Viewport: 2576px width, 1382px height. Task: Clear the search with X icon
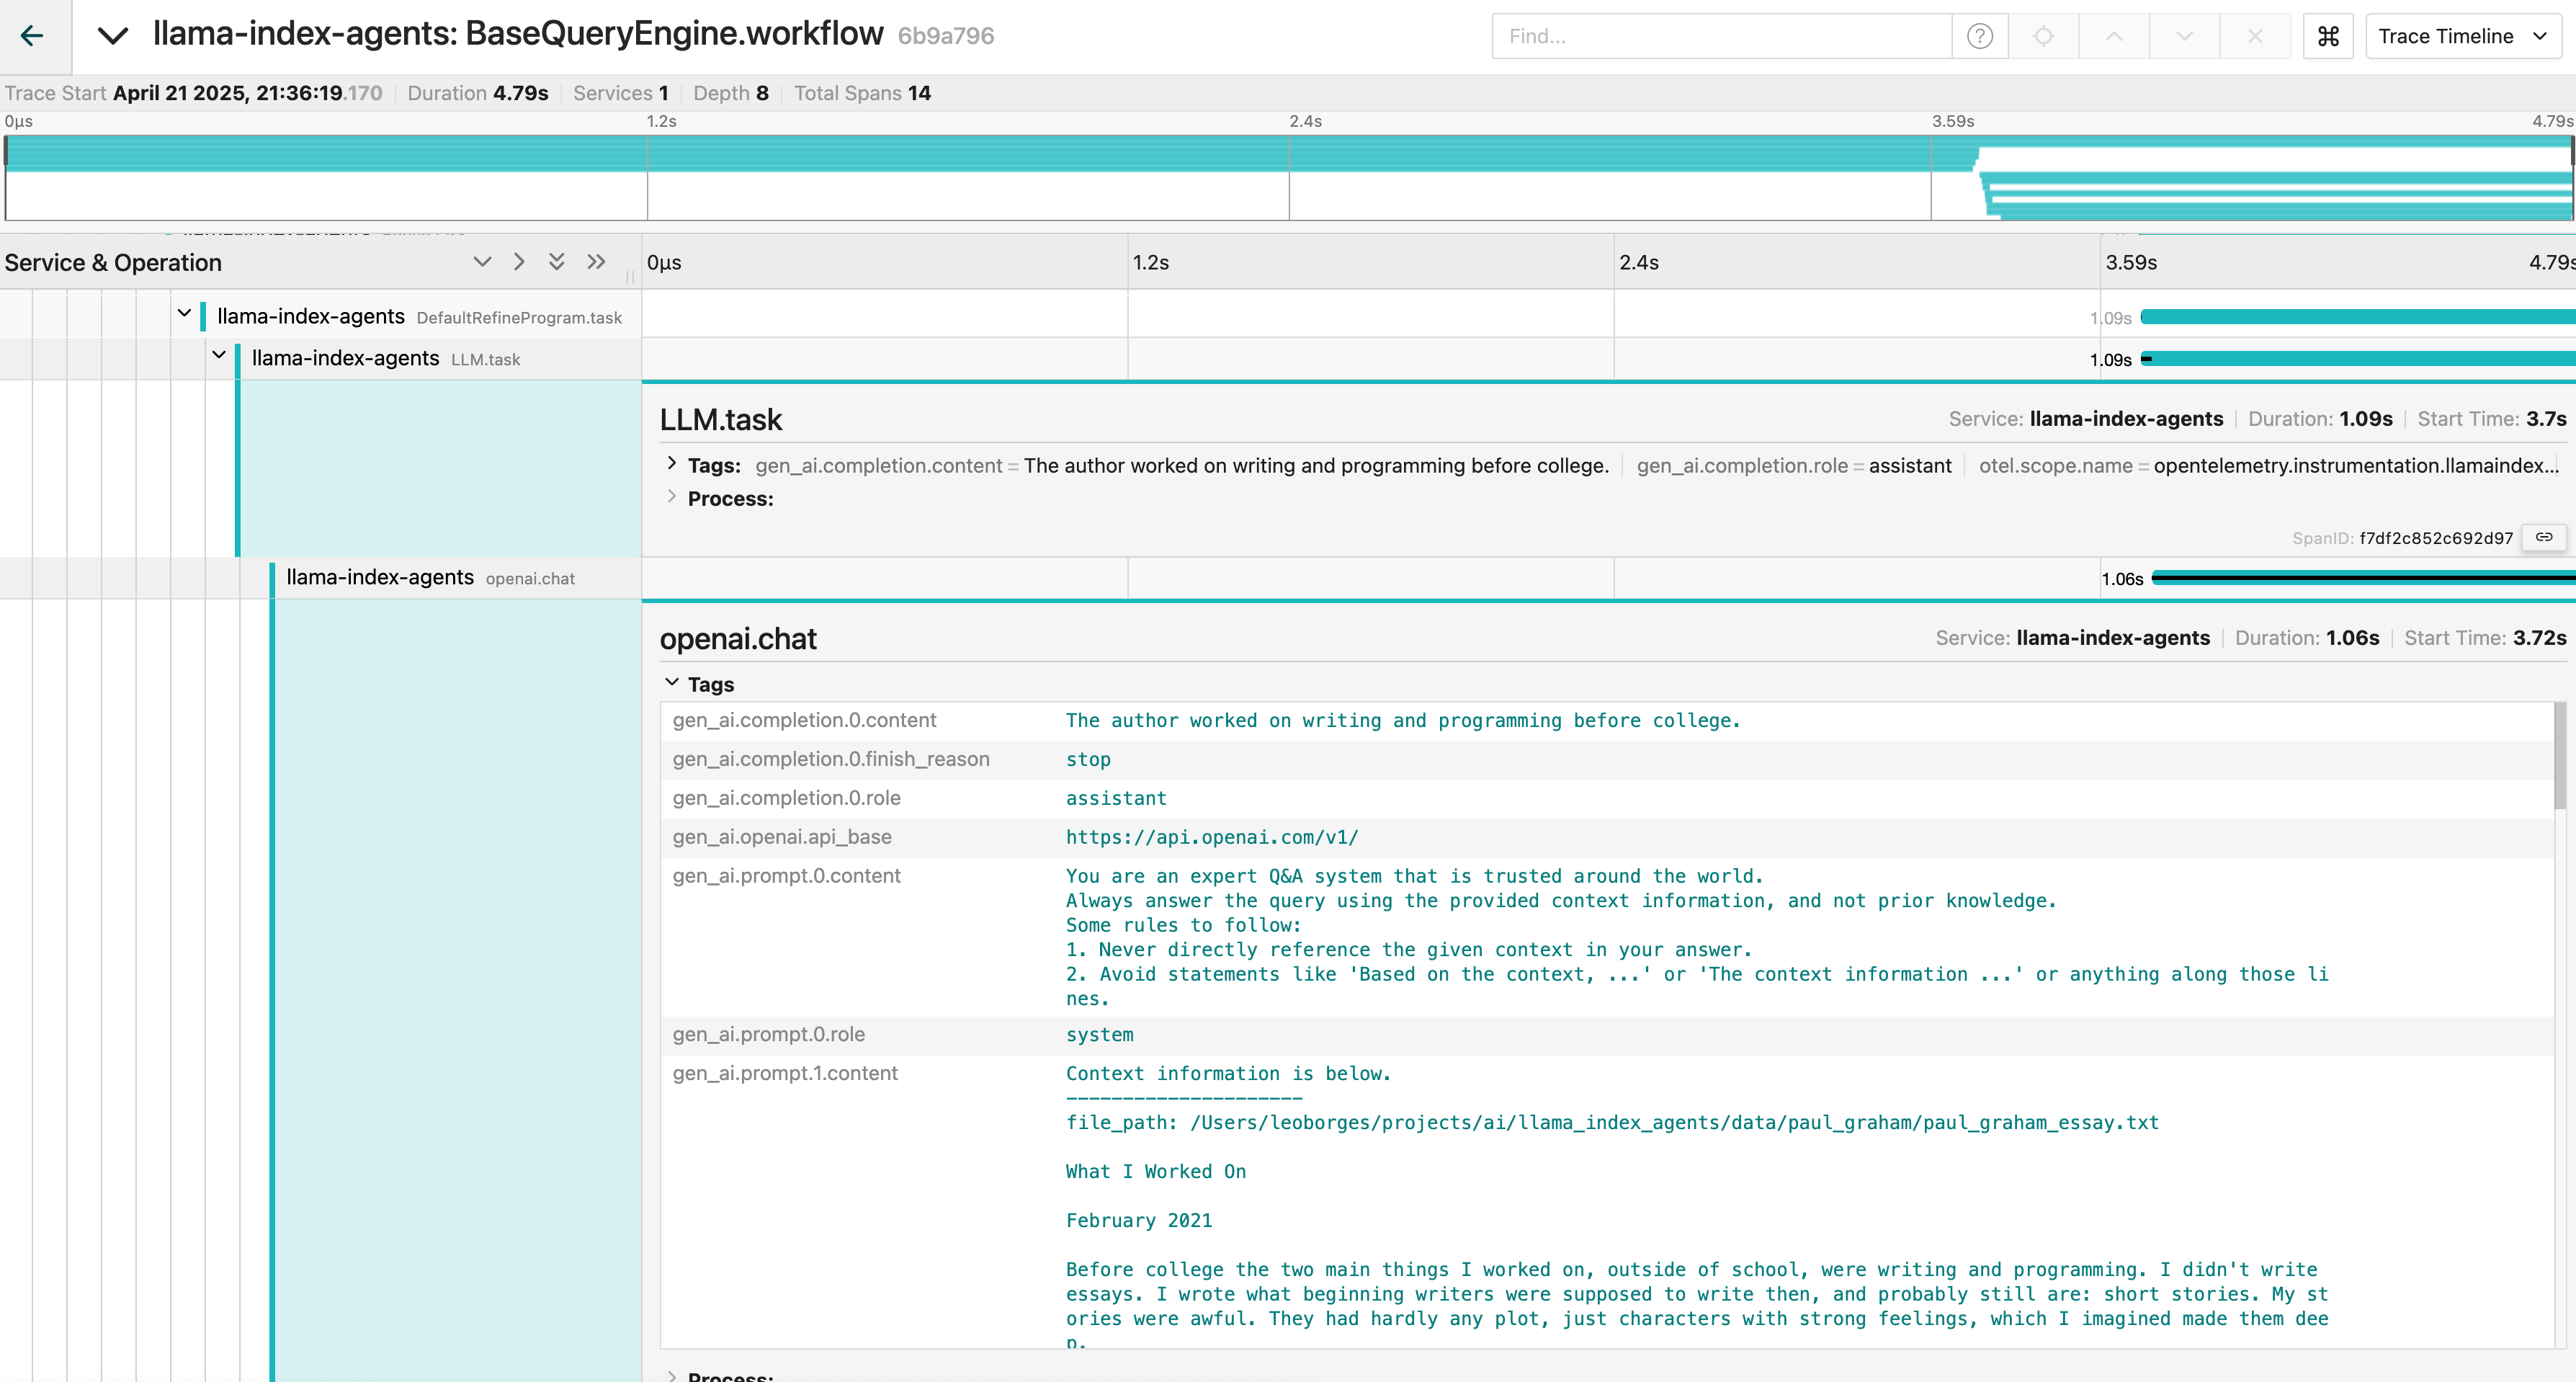2254,36
